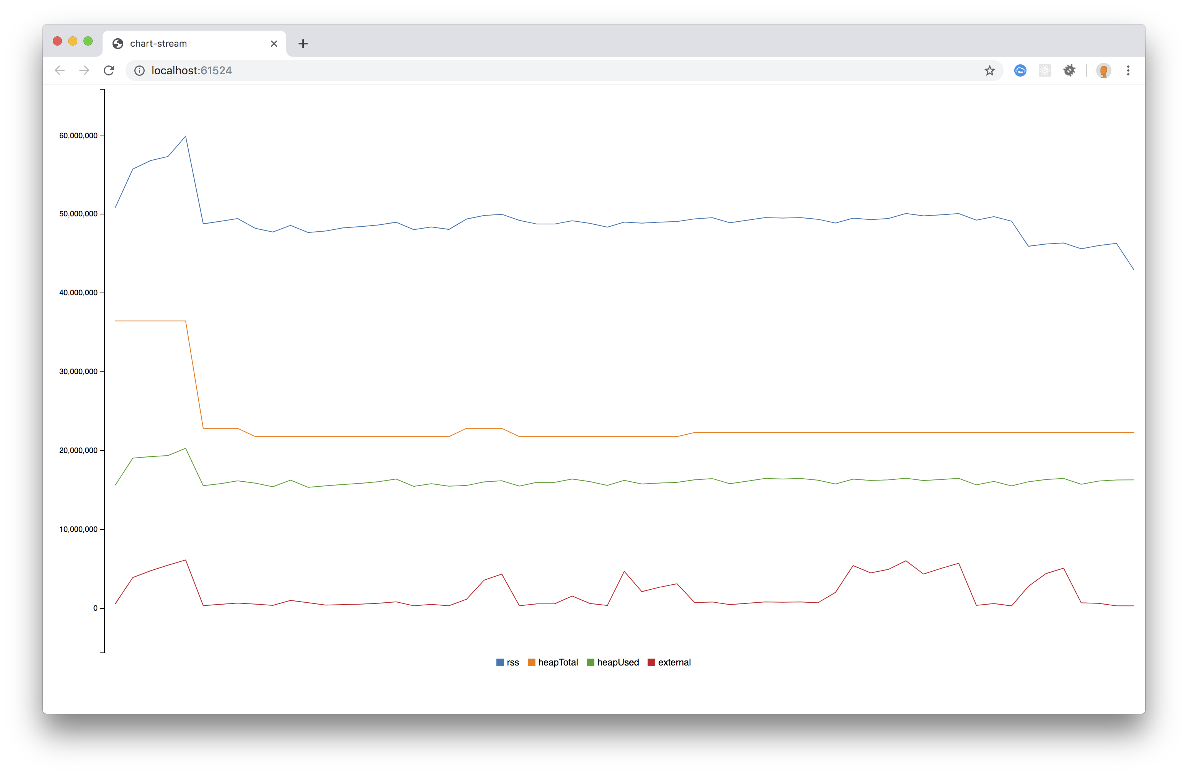
Task: Open the user profile avatar
Action: click(1104, 70)
